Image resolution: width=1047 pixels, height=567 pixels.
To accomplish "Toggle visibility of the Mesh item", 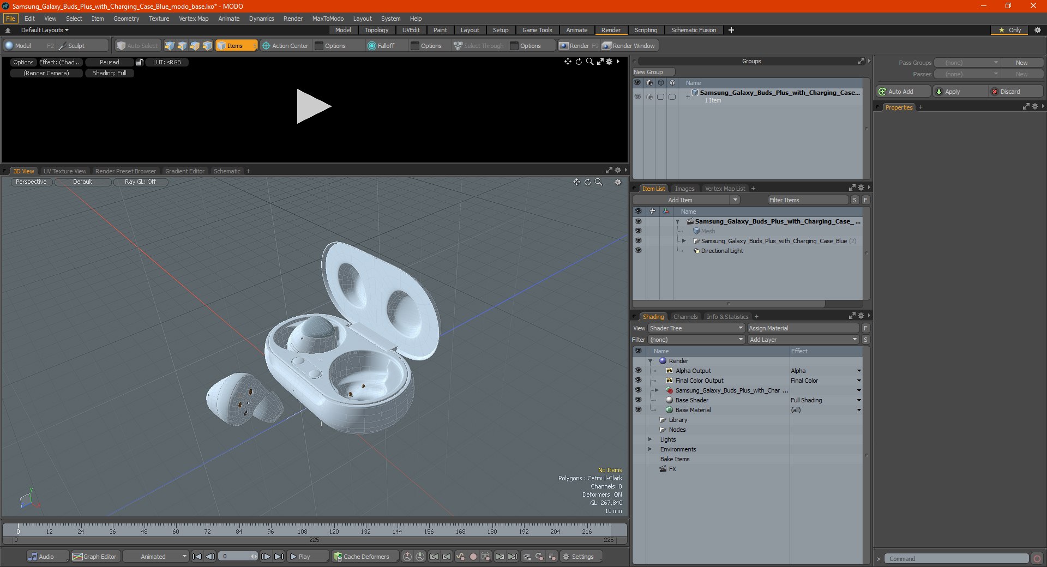I will (x=638, y=231).
